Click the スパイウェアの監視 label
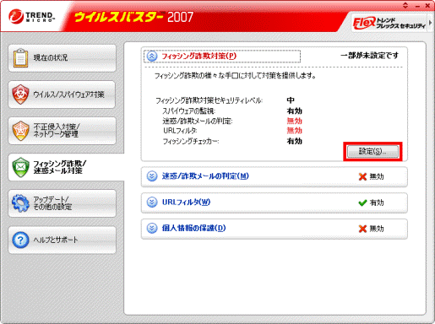Image resolution: width=435 pixels, height=324 pixels. click(189, 111)
